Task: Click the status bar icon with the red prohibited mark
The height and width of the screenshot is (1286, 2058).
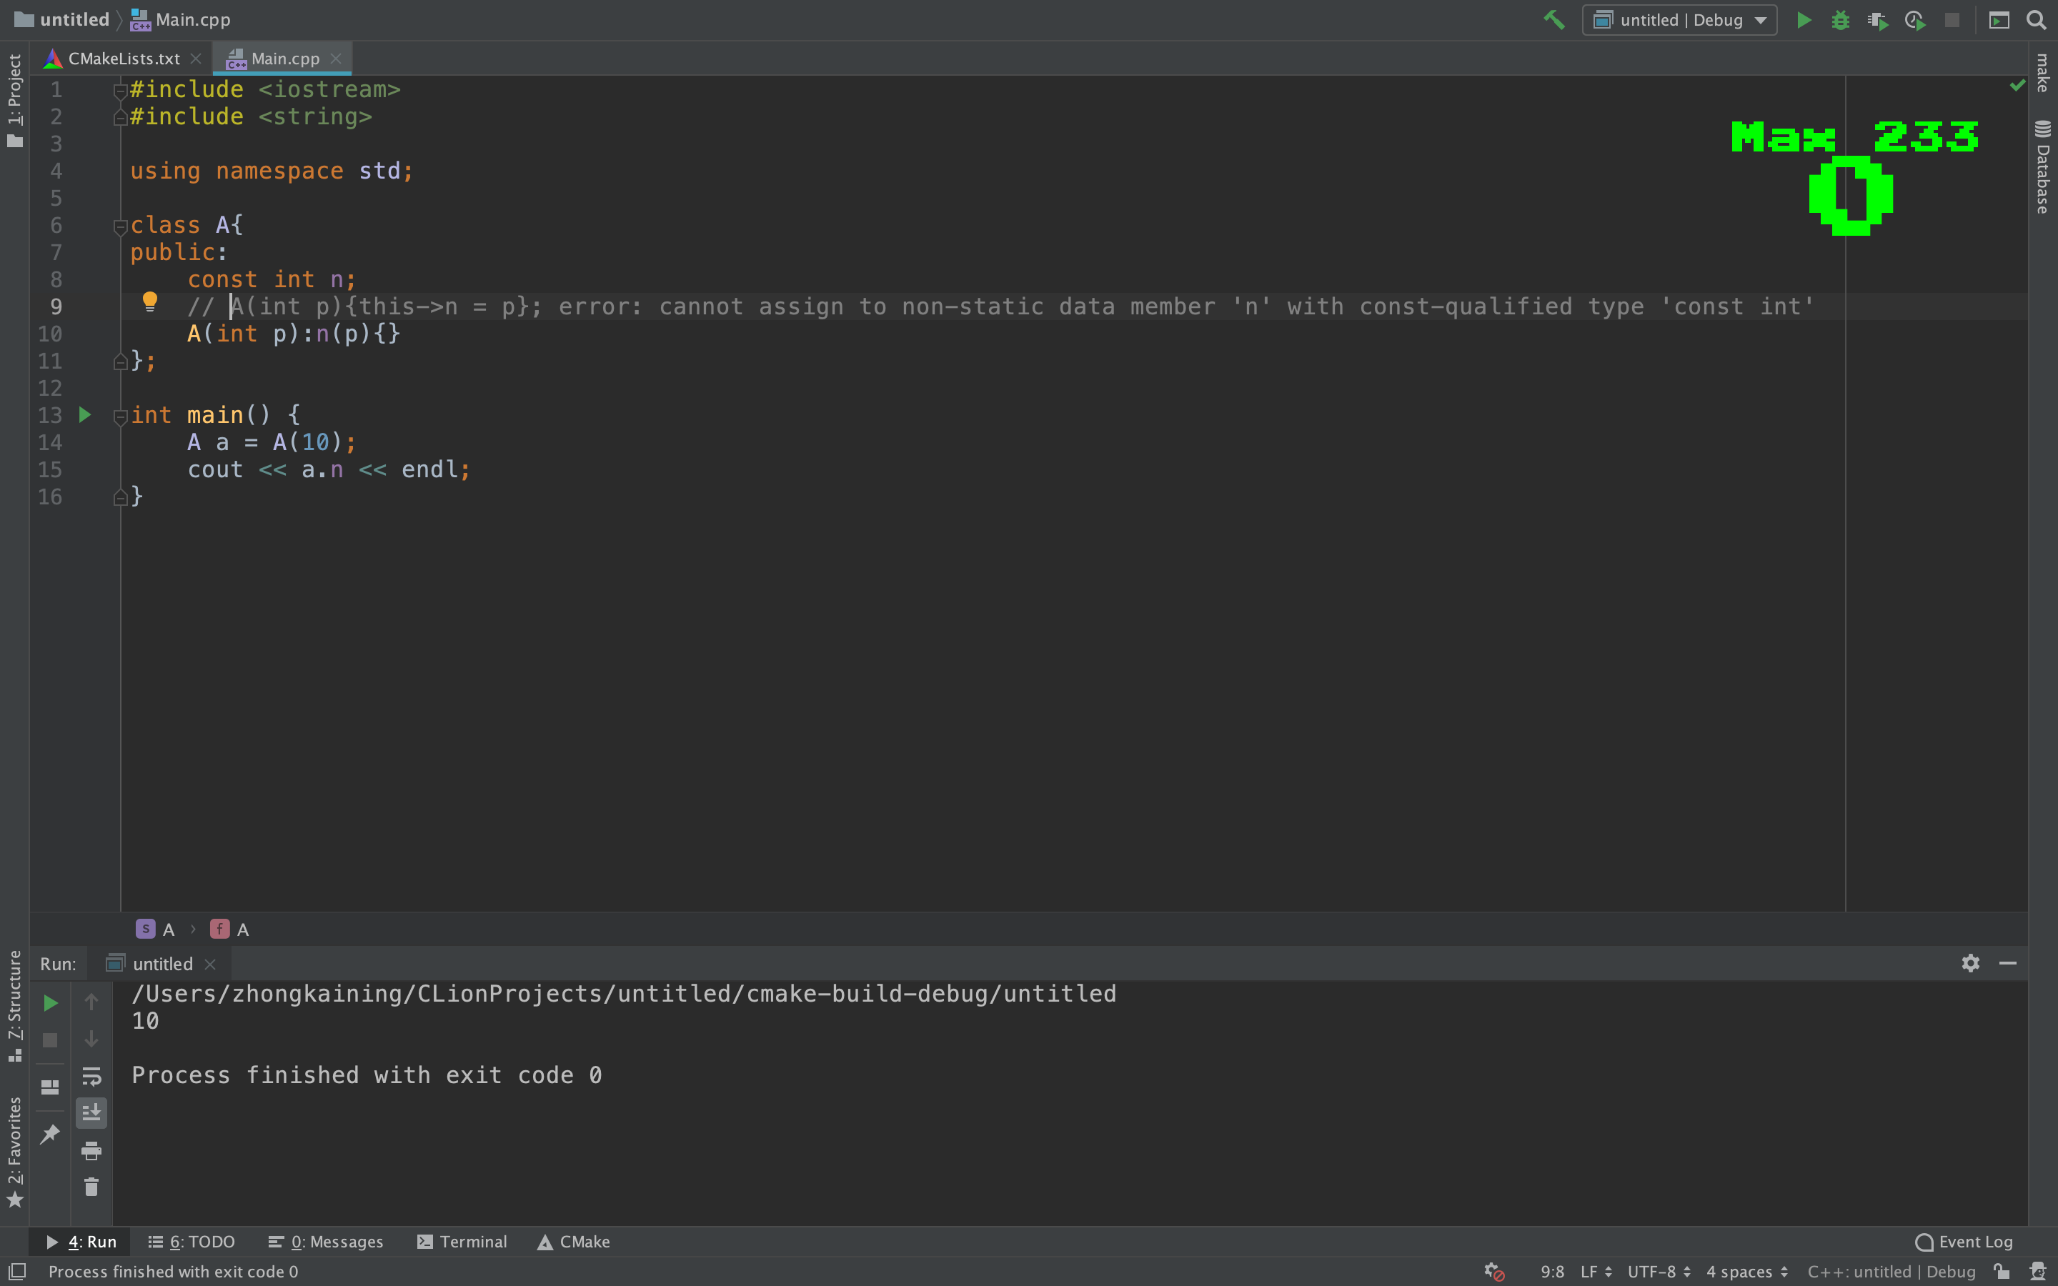Action: coord(1494,1272)
